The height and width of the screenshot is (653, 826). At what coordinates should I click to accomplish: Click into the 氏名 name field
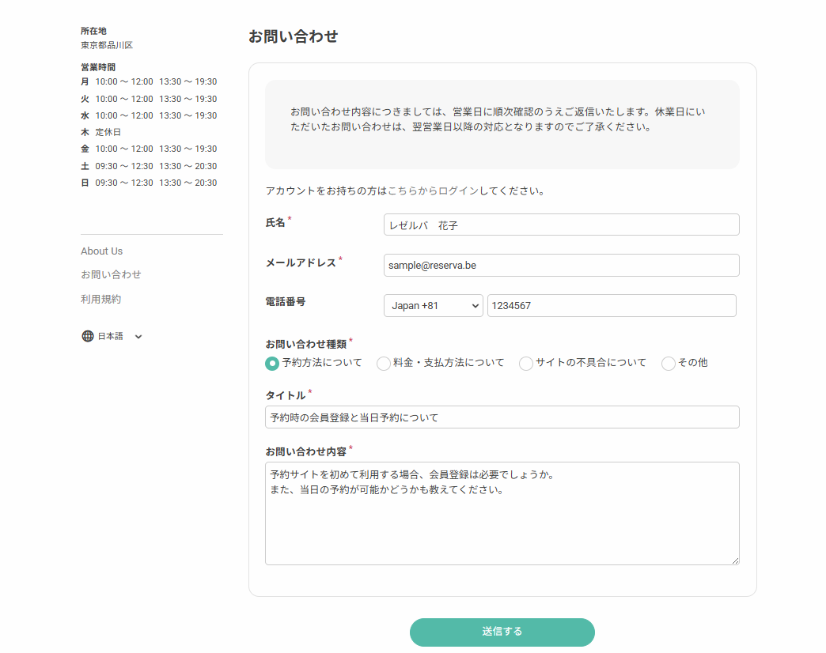click(x=561, y=225)
